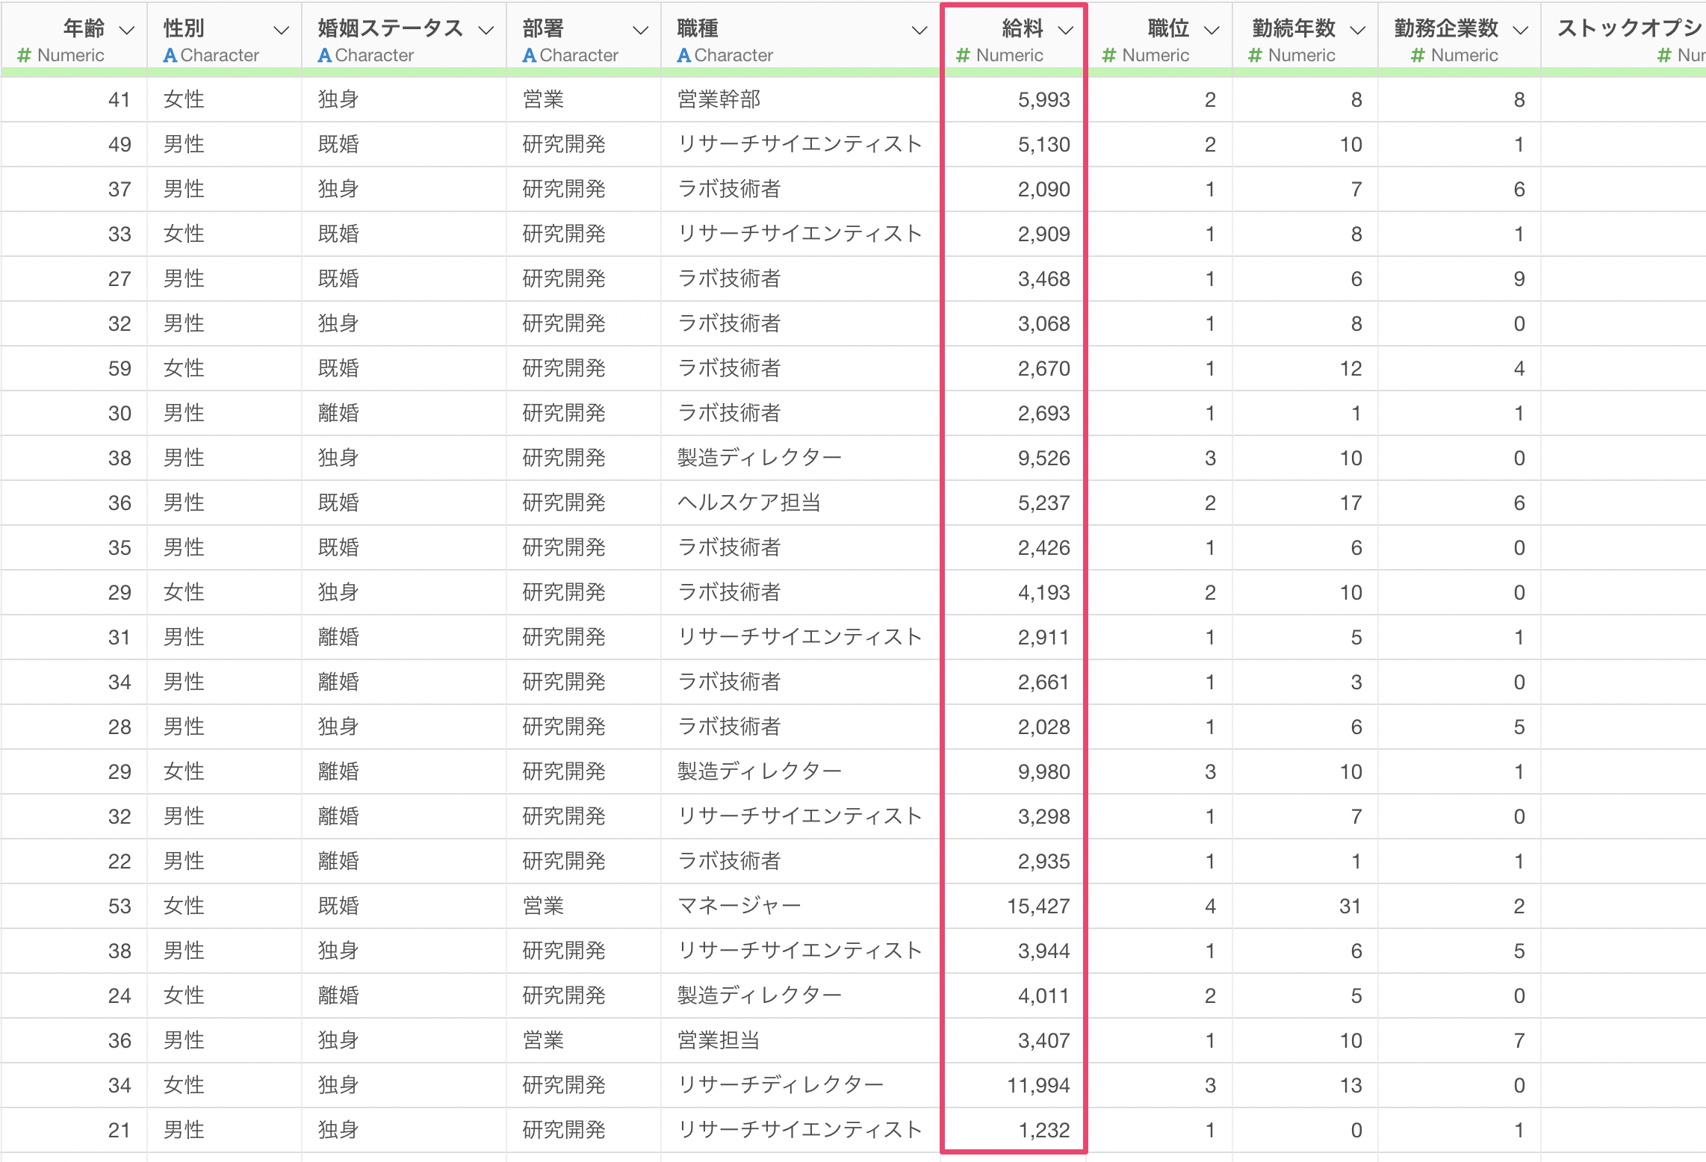
Task: Click the Character type icon under 婚姻ステータス
Action: point(324,55)
